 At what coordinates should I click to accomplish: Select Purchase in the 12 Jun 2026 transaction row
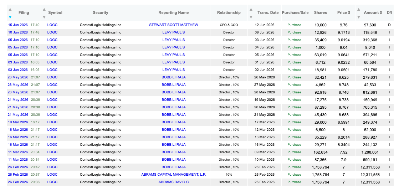pyautogui.click(x=294, y=25)
